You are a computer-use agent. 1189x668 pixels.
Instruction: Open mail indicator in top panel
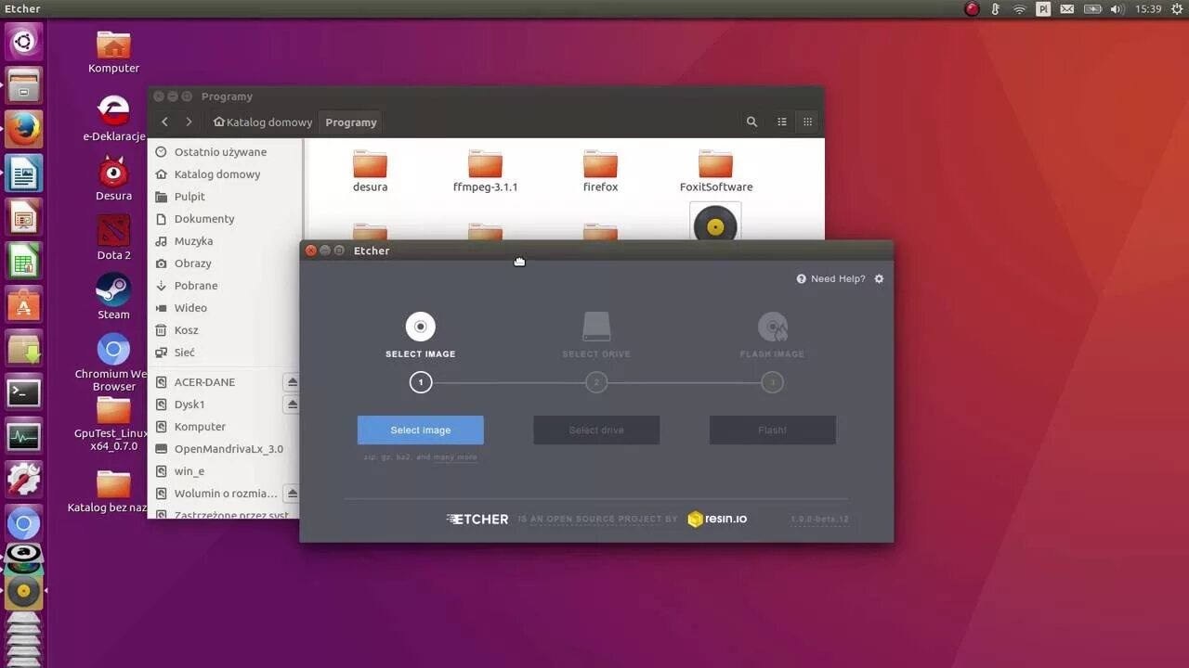click(1067, 8)
